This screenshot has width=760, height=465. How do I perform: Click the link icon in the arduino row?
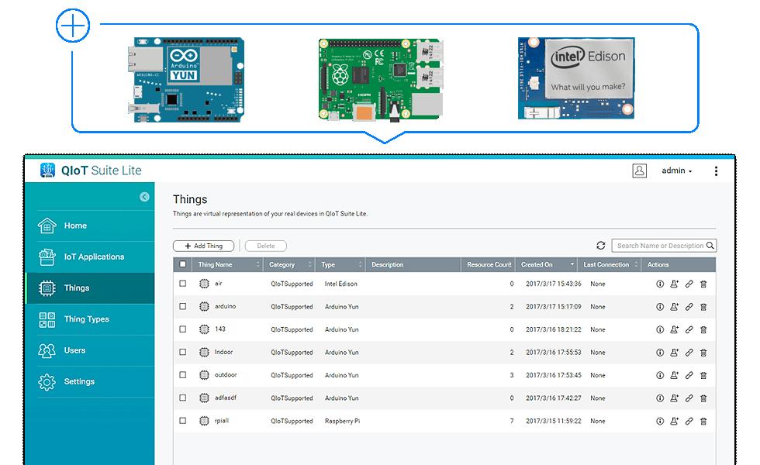pyautogui.click(x=689, y=307)
